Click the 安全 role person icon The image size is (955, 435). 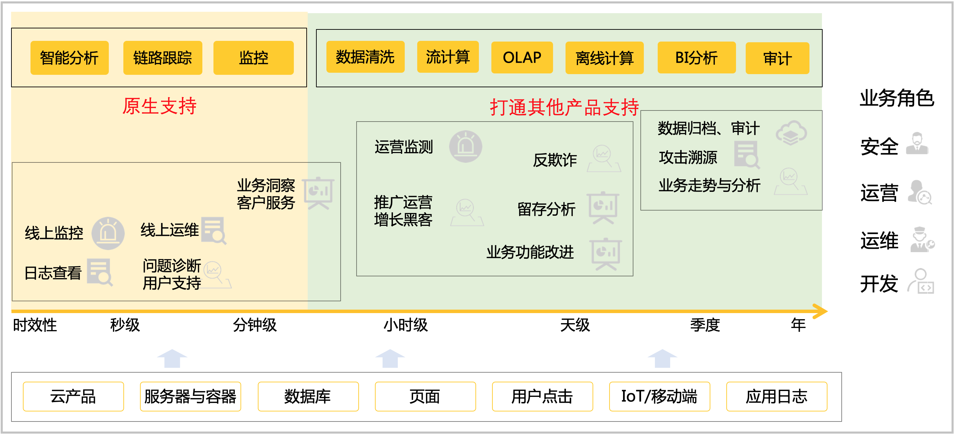[x=917, y=143]
